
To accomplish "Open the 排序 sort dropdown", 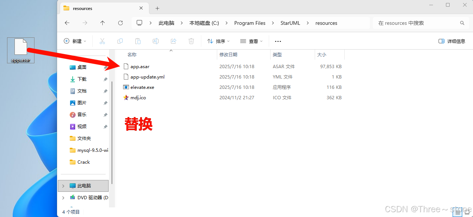I will click(218, 41).
